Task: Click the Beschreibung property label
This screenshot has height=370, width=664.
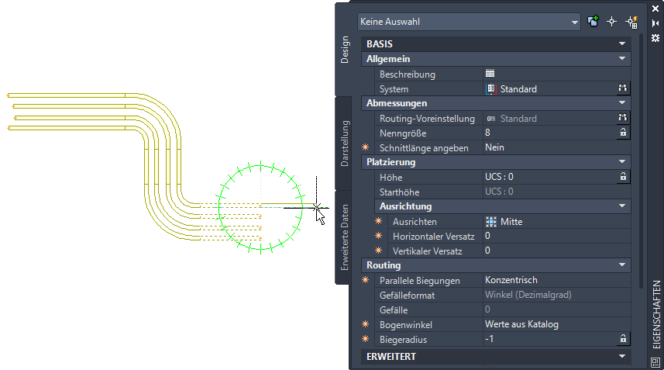Action: tap(407, 74)
